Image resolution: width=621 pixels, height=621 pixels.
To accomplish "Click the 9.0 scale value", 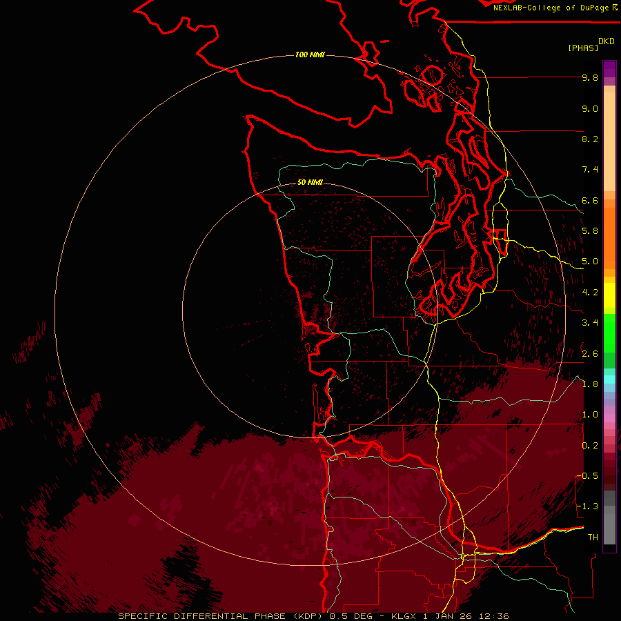I will [x=590, y=108].
